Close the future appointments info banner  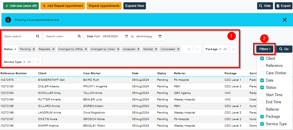coord(284,20)
